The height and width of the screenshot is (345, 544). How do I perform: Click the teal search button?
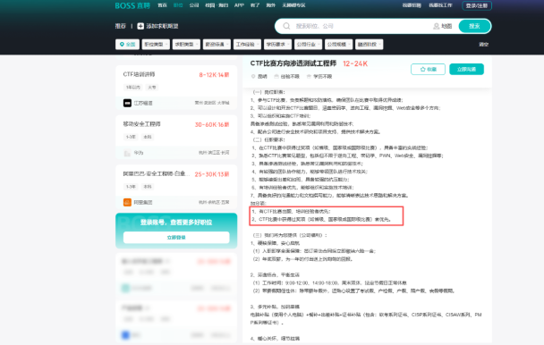(x=474, y=26)
